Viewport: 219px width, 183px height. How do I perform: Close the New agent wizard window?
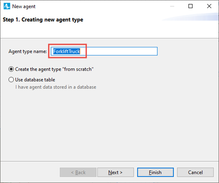(209, 6)
